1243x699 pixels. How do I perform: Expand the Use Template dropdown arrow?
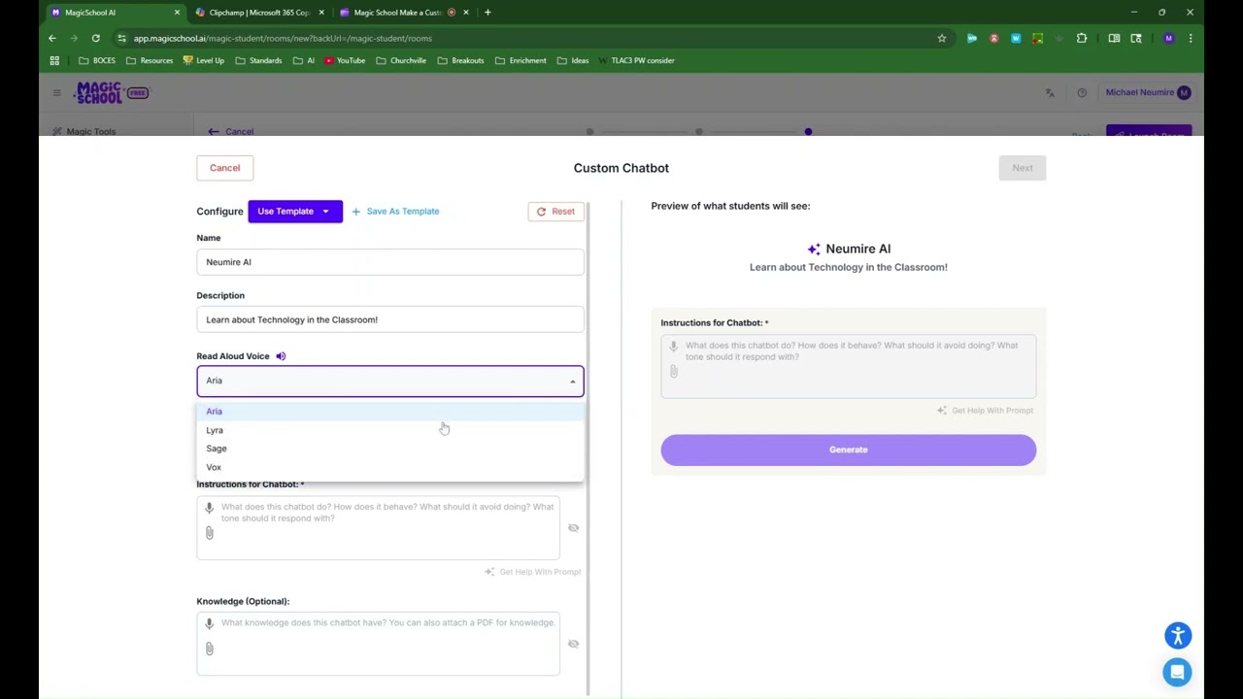[x=325, y=212]
